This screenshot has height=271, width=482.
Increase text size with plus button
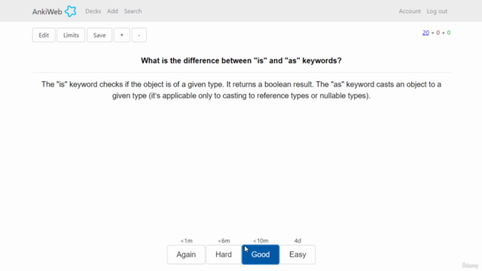click(122, 35)
